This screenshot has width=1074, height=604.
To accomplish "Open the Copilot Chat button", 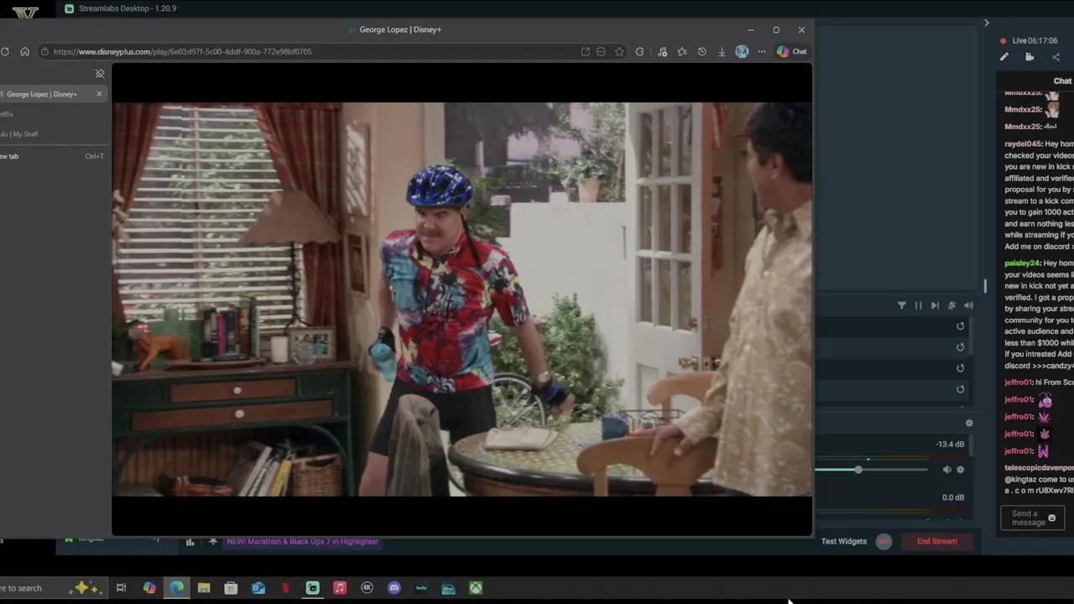I will 791,51.
